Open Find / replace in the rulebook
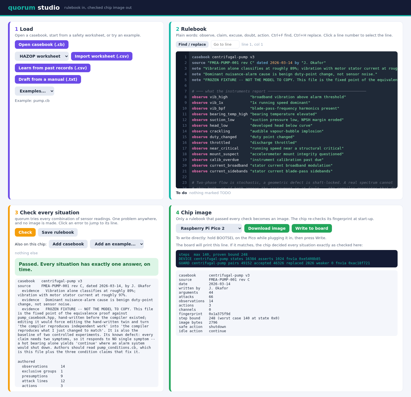The width and height of the screenshot is (411, 397). click(192, 45)
